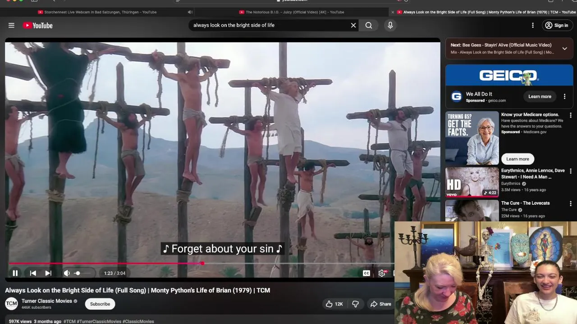Open Eurythmics video options three-dot menu
The width and height of the screenshot is (577, 324).
[x=570, y=171]
